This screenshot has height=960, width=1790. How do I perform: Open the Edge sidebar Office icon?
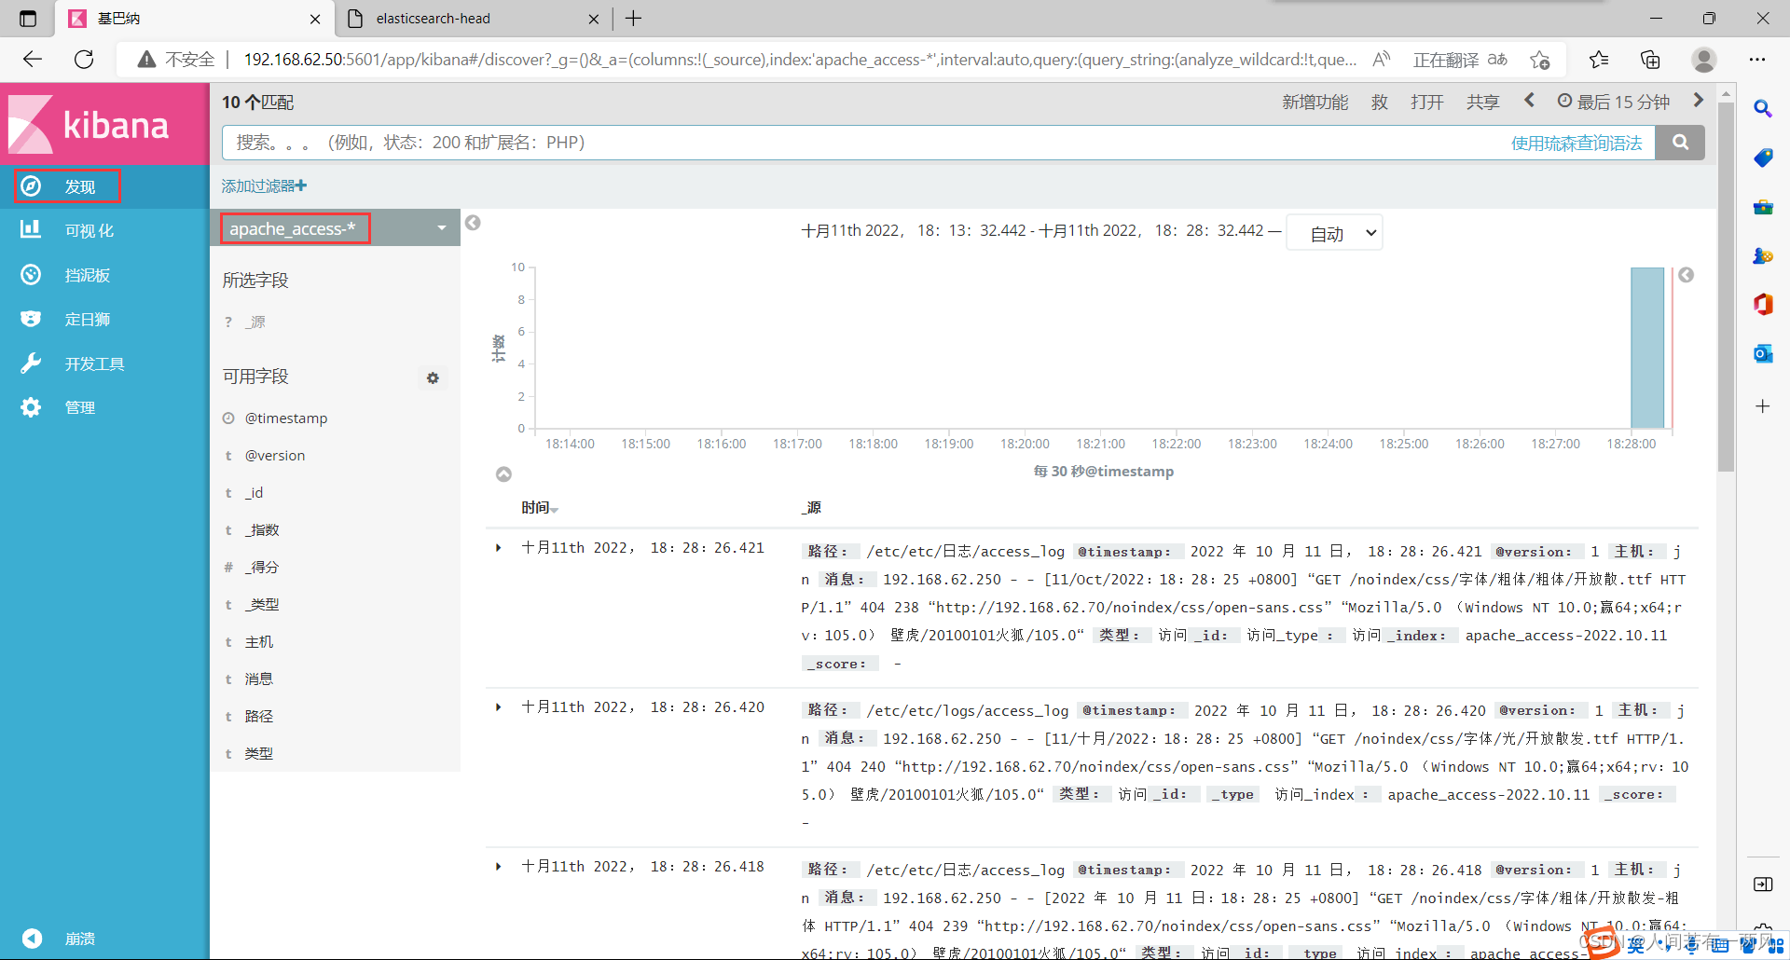[1762, 304]
